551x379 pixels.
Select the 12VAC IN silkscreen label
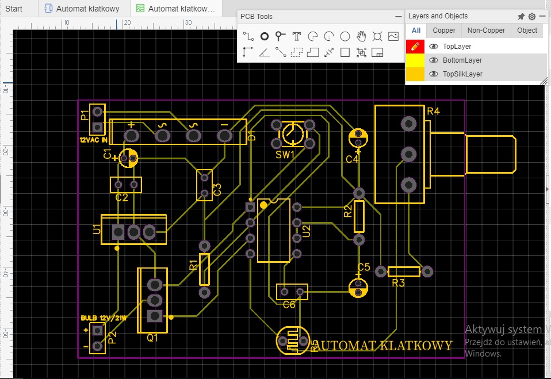(x=93, y=140)
